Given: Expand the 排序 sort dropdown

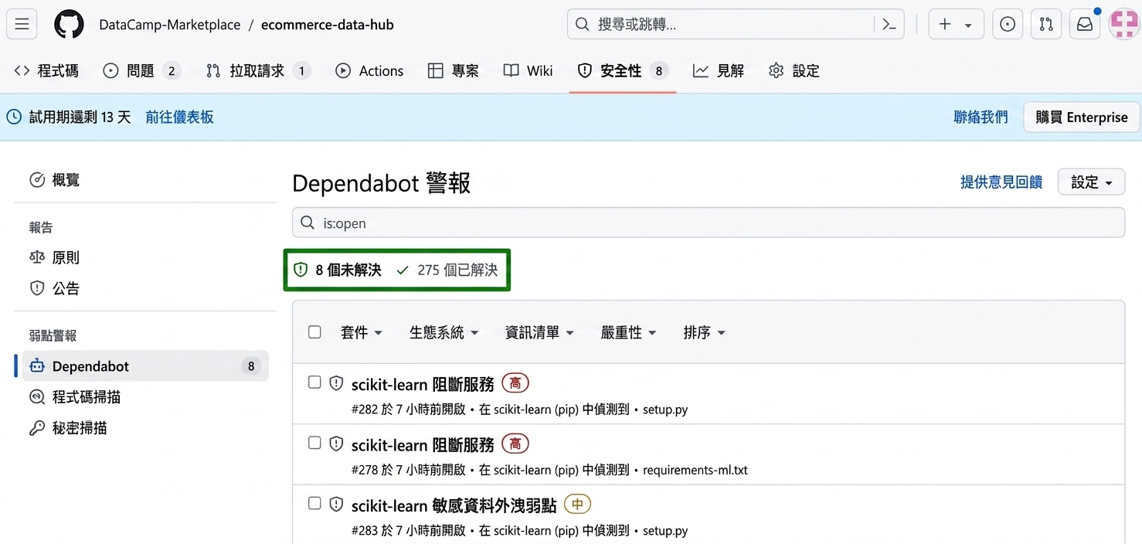Looking at the screenshot, I should pyautogui.click(x=705, y=332).
